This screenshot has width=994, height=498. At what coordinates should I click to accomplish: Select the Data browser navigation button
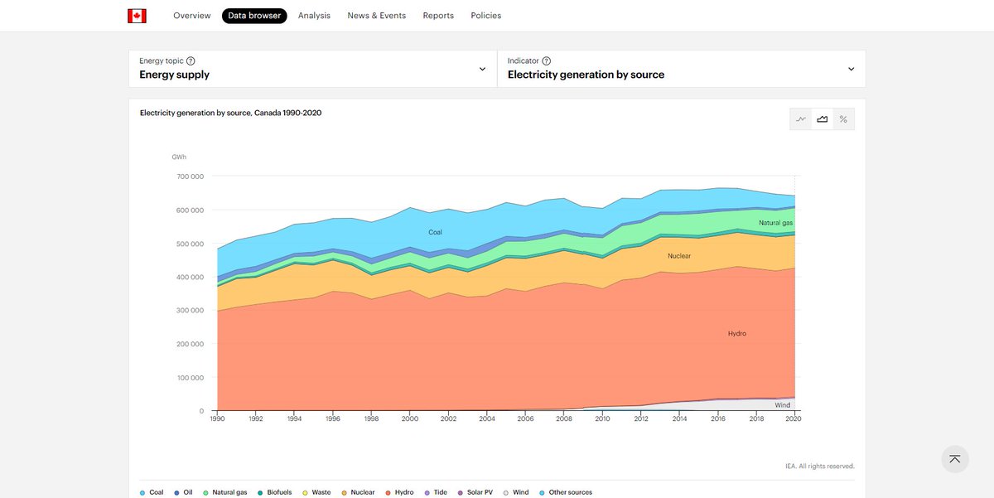point(253,15)
